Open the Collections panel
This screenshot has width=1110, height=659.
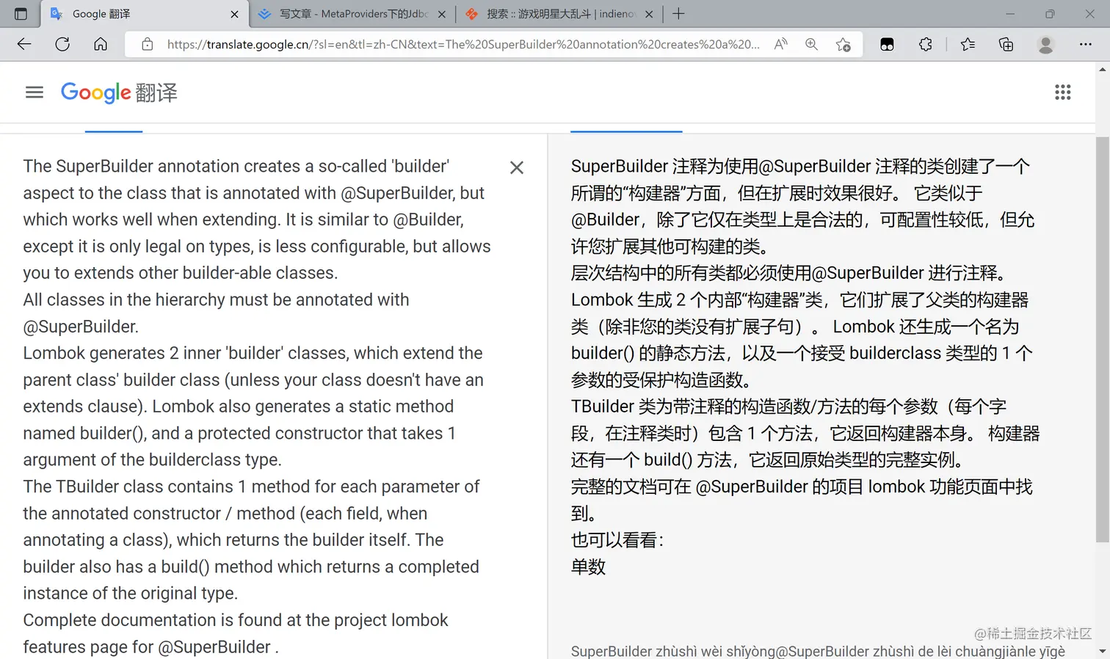[1006, 44]
